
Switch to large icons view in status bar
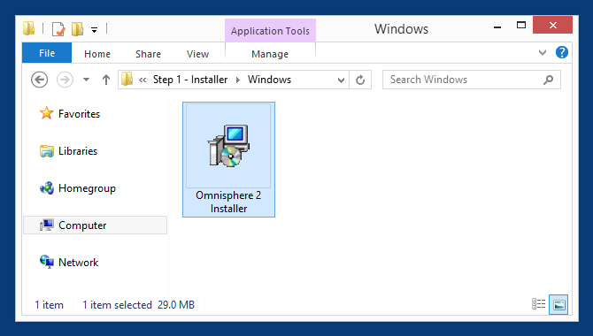point(558,305)
